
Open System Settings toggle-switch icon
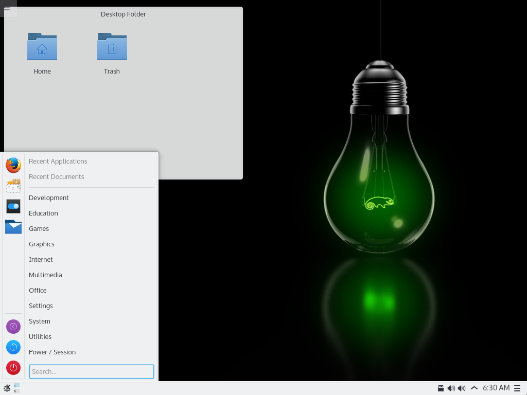tap(13, 206)
